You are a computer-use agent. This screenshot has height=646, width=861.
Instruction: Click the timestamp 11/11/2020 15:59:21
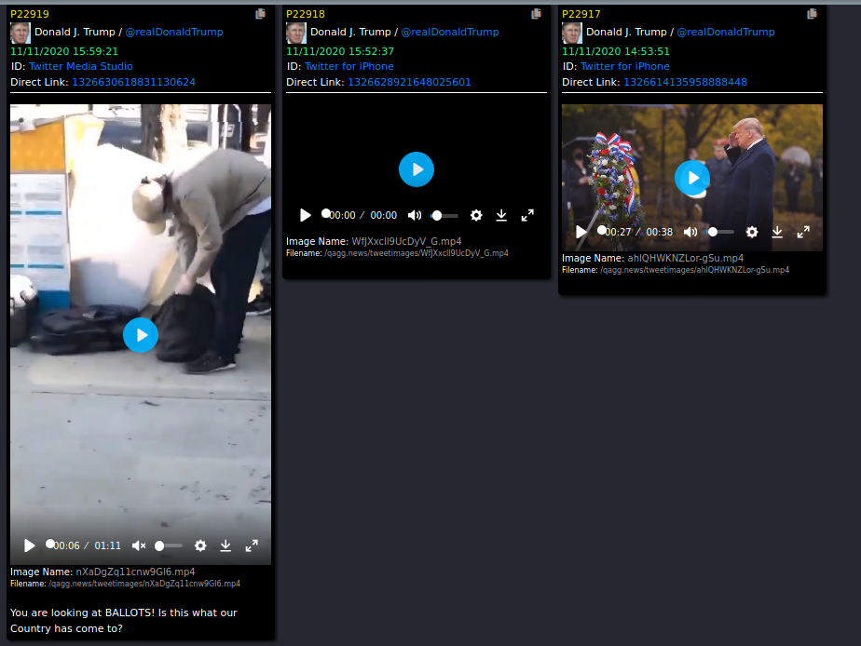(64, 51)
